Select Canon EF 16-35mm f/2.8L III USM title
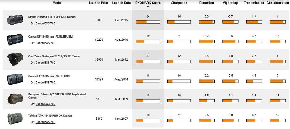290x129 pixels. tap(50, 36)
